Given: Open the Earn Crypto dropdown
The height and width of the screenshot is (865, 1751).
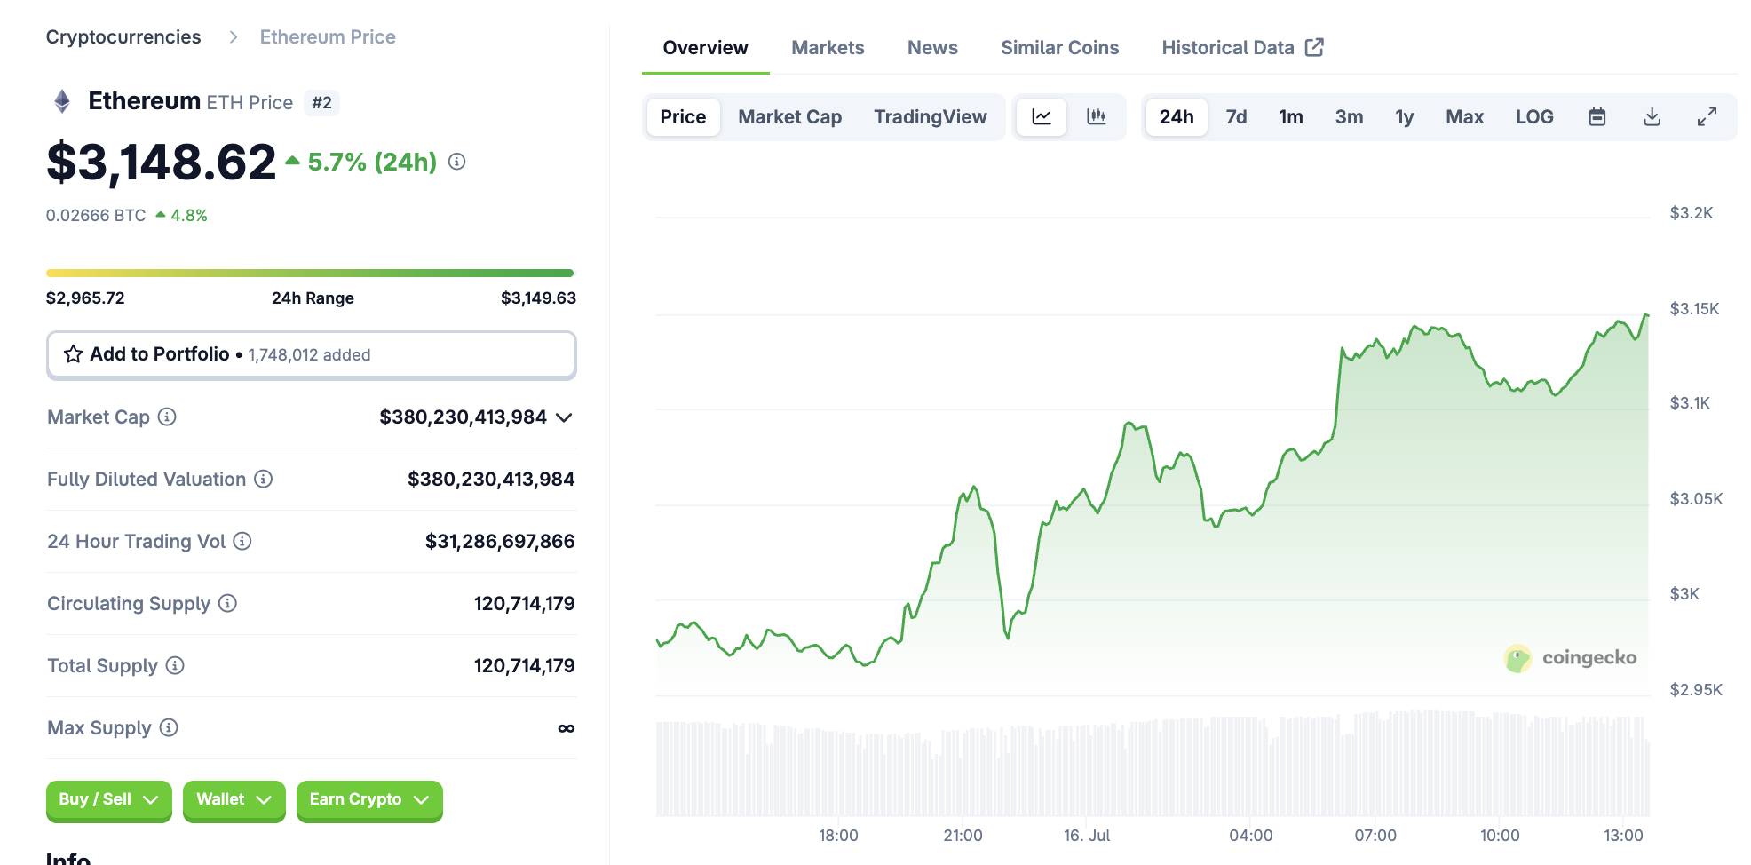Looking at the screenshot, I should [x=369, y=799].
